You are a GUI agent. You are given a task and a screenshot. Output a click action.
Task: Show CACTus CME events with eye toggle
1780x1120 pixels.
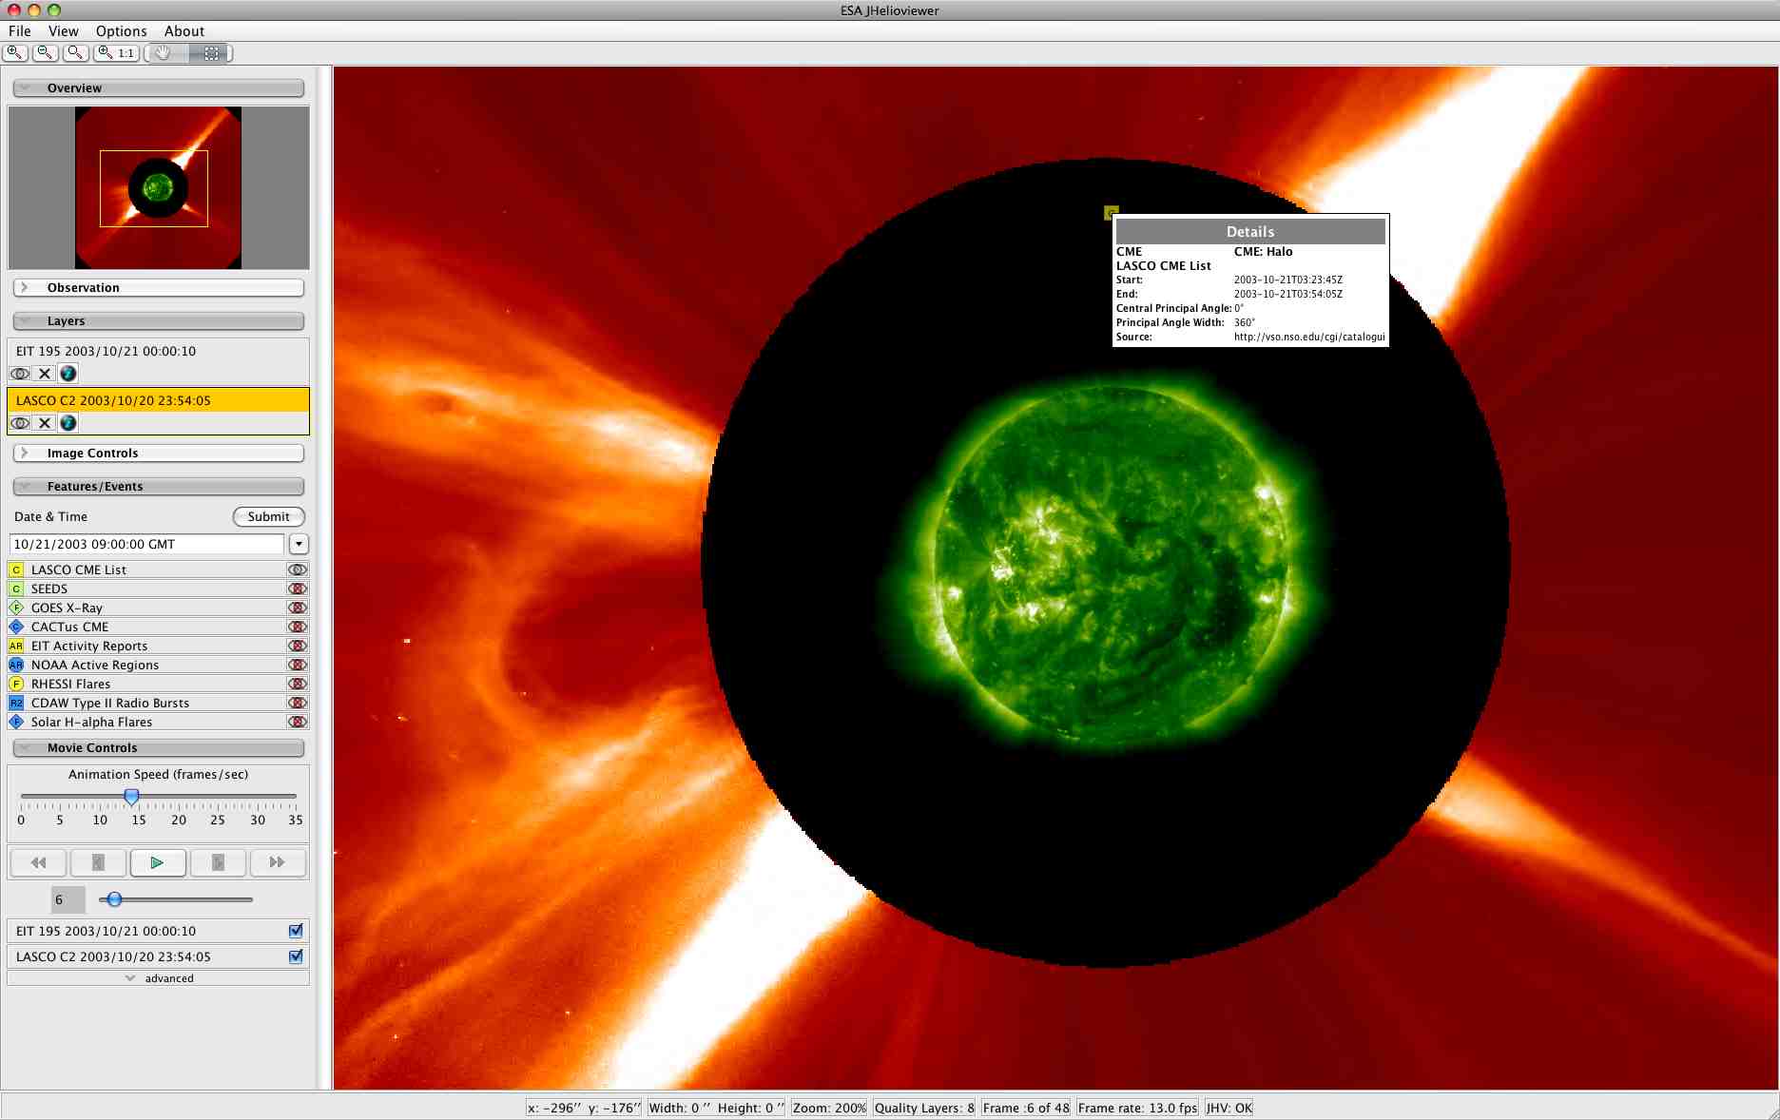(x=298, y=627)
